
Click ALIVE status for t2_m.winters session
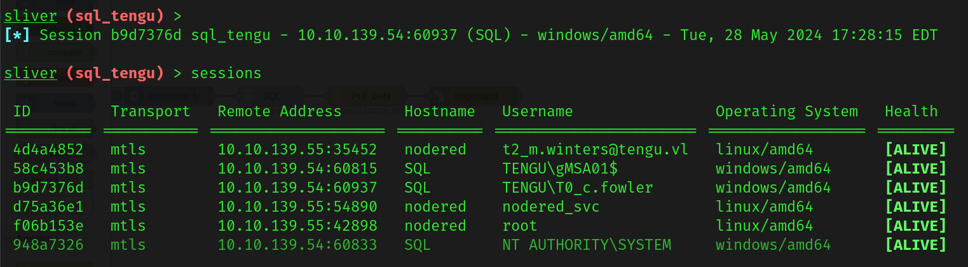pyautogui.click(x=915, y=150)
